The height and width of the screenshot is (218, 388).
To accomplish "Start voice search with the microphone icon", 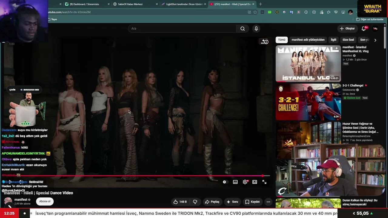I will point(256,28).
